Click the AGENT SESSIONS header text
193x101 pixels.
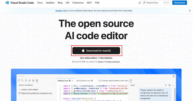(26, 85)
